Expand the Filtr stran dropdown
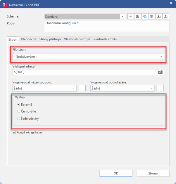 pos(161,57)
